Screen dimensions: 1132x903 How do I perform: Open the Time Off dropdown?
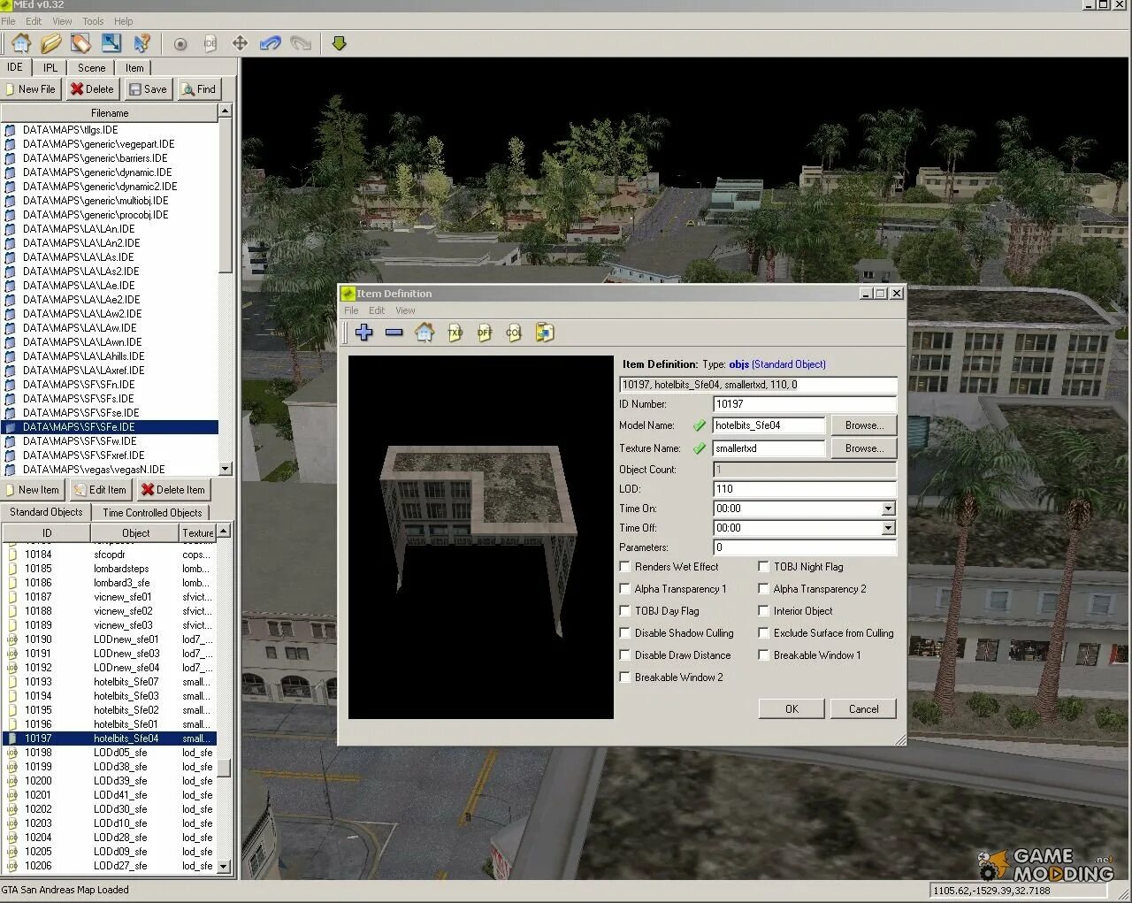coord(888,528)
